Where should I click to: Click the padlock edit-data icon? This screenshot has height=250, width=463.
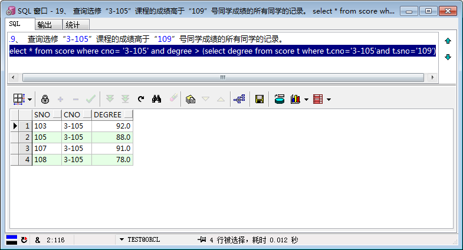click(45, 99)
